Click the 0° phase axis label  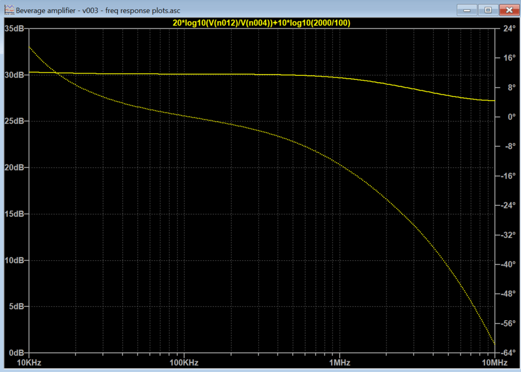click(x=511, y=117)
